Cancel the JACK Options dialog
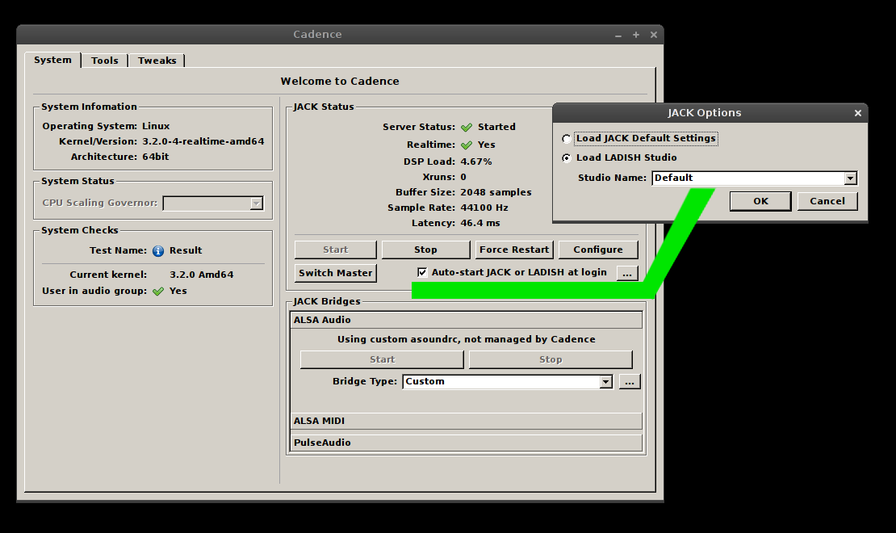Screen dimensions: 896x533 coord(827,201)
